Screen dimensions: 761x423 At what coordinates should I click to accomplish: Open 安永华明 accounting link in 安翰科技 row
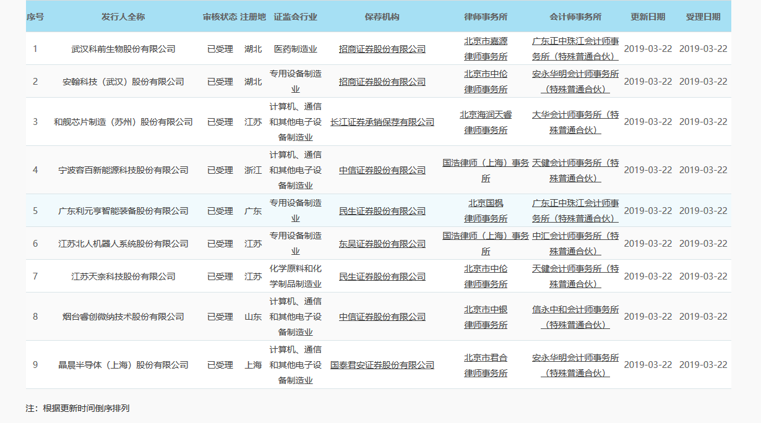coord(575,82)
